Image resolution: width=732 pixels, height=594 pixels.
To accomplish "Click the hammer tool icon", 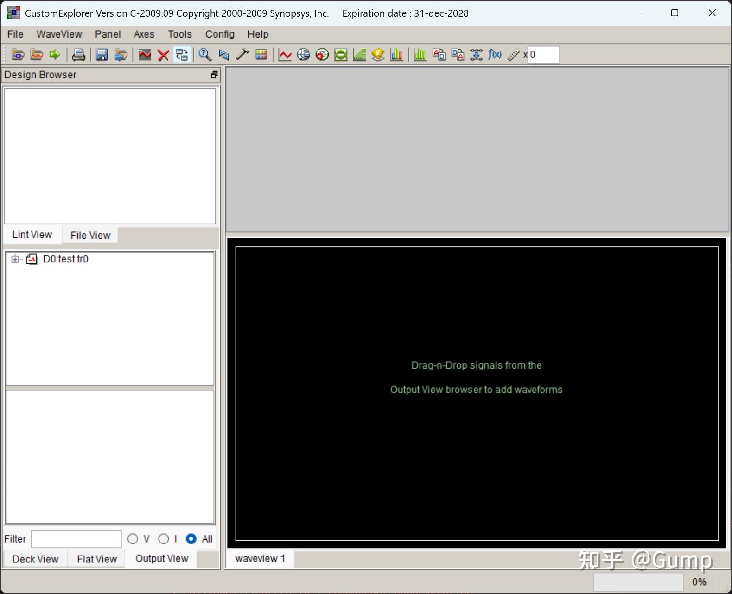I will click(x=242, y=55).
